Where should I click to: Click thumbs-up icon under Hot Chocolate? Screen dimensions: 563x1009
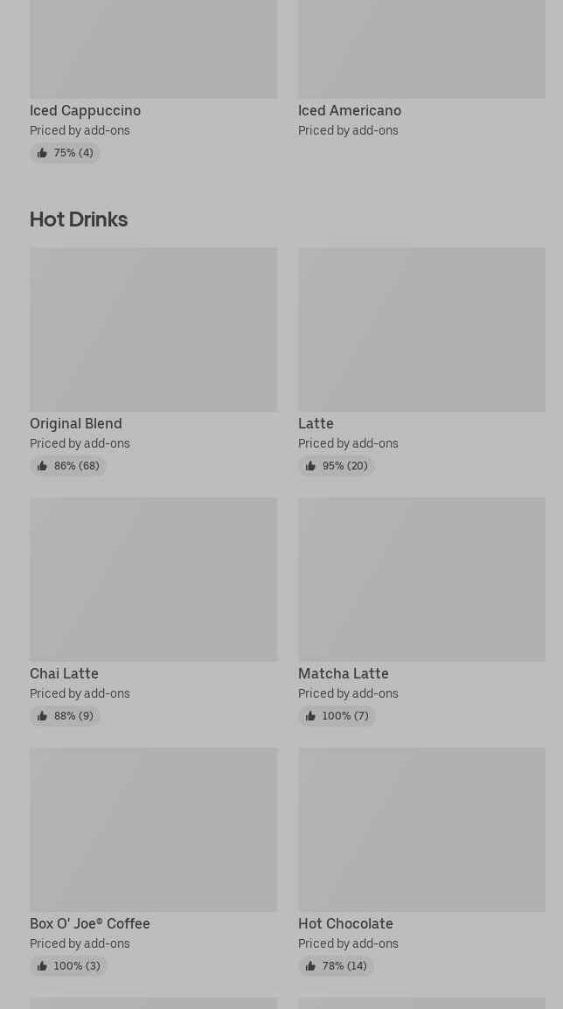(310, 966)
